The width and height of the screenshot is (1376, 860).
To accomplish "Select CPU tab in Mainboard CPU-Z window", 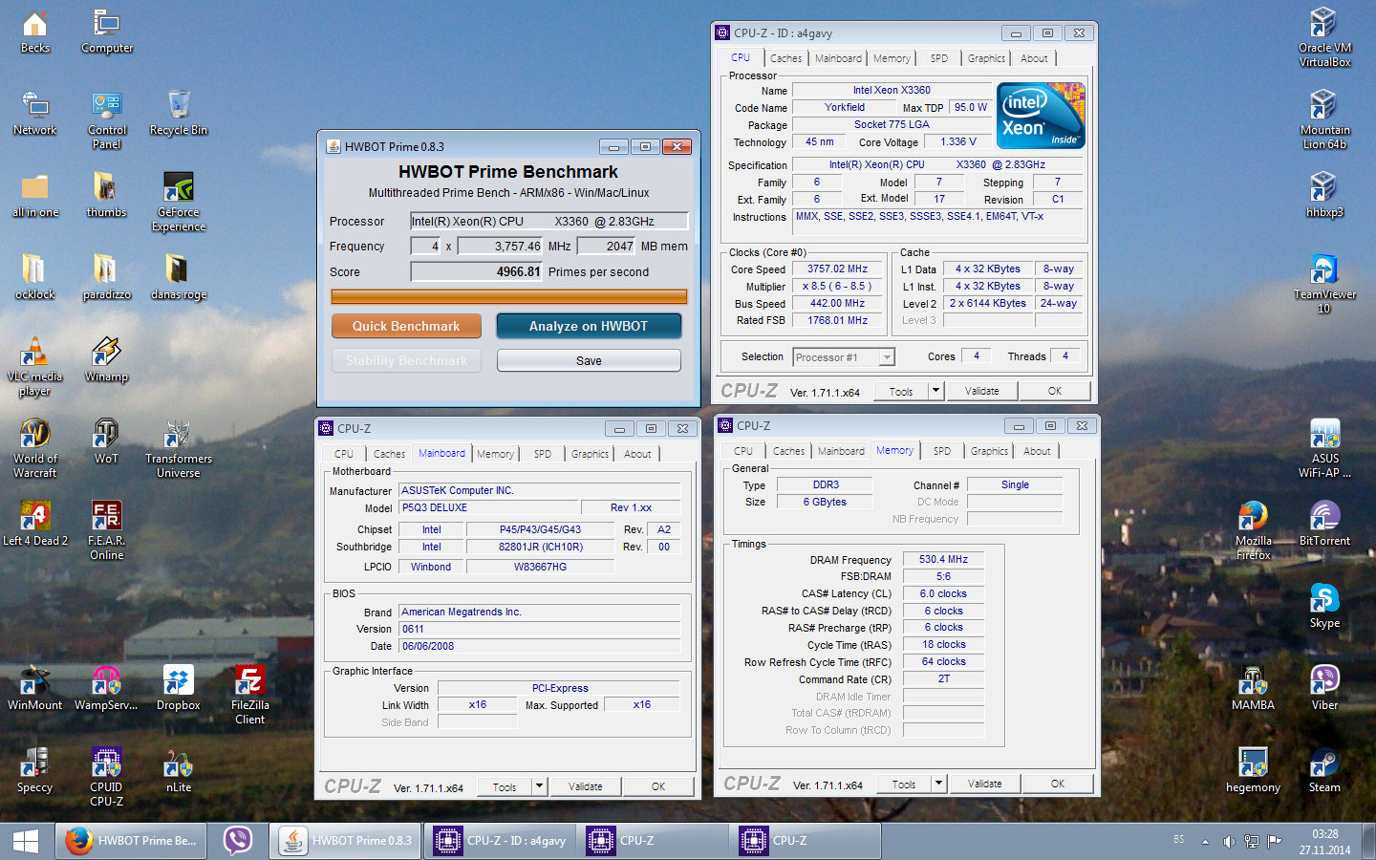I will click(344, 454).
